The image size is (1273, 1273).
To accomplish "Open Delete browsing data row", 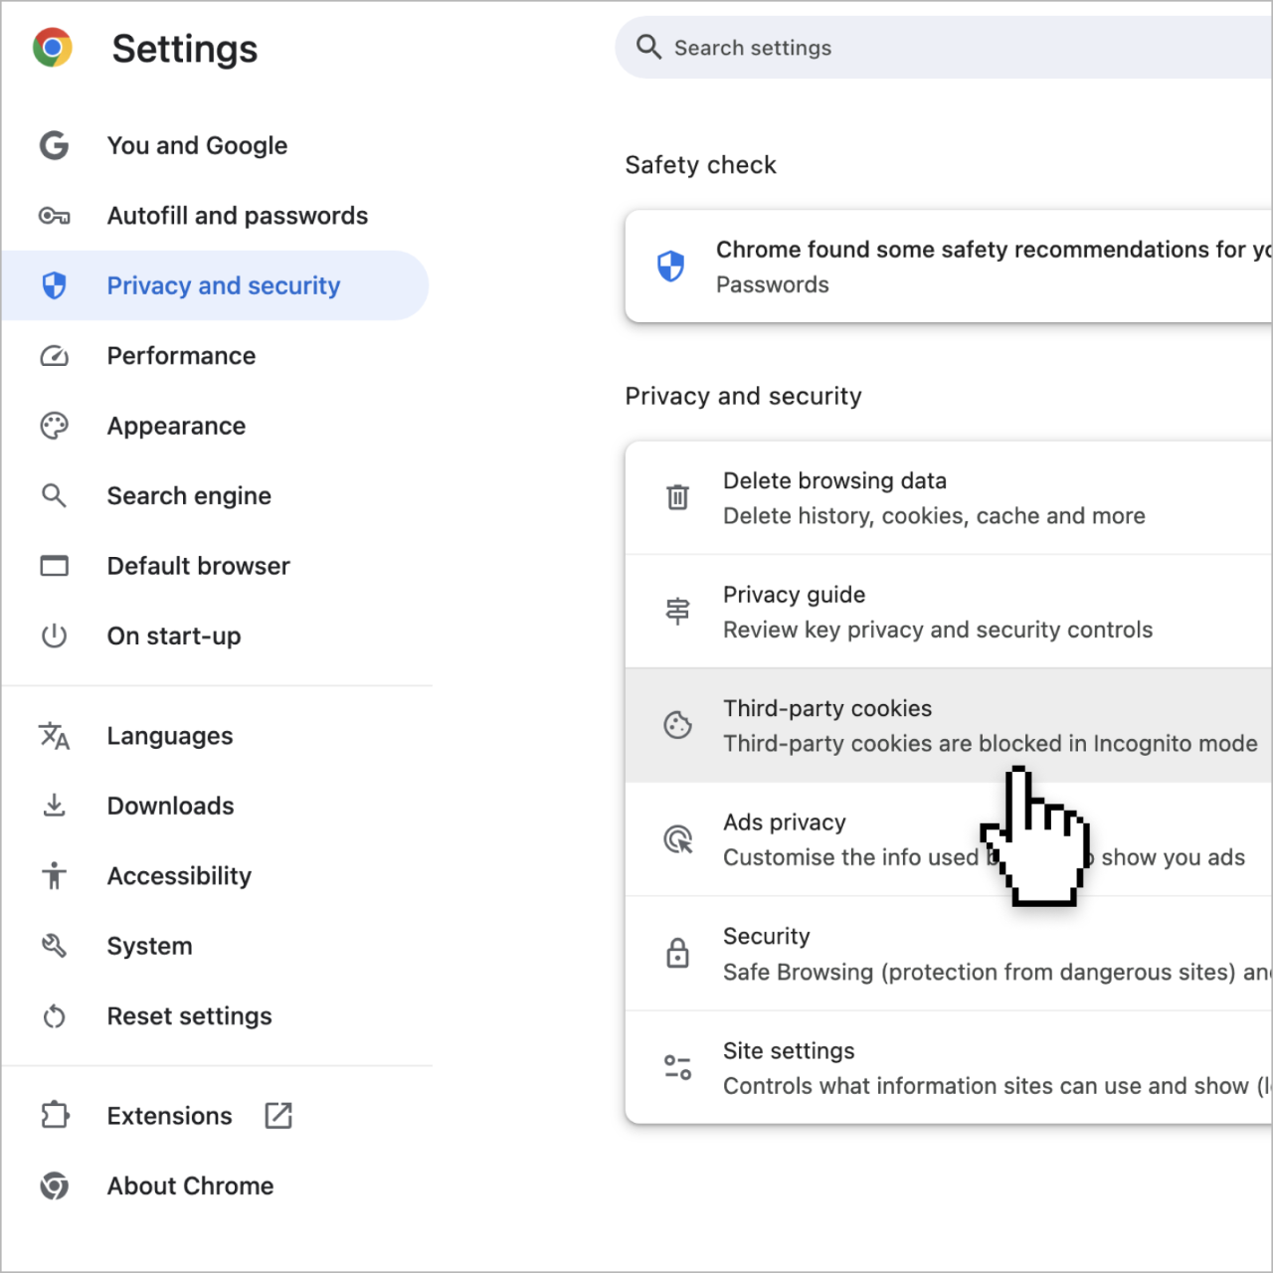I will tap(949, 497).
